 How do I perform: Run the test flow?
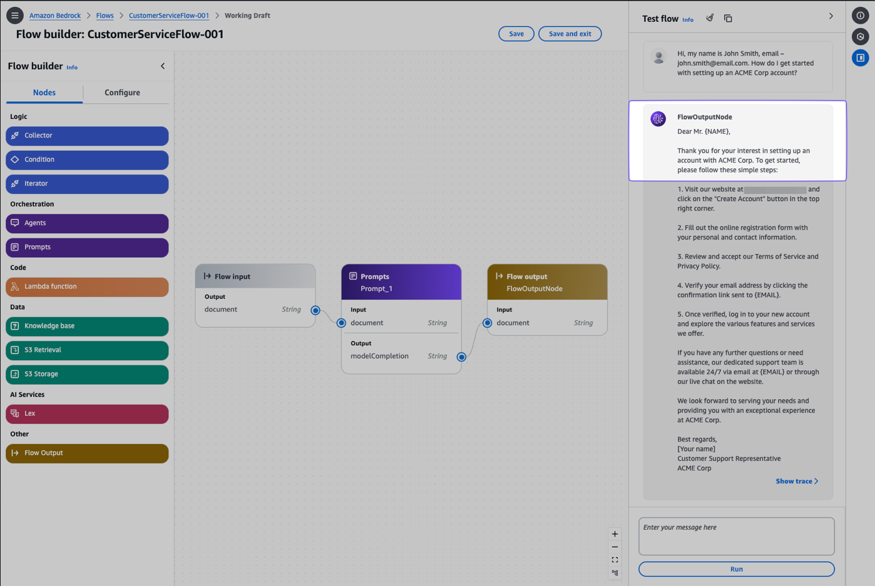pyautogui.click(x=737, y=569)
